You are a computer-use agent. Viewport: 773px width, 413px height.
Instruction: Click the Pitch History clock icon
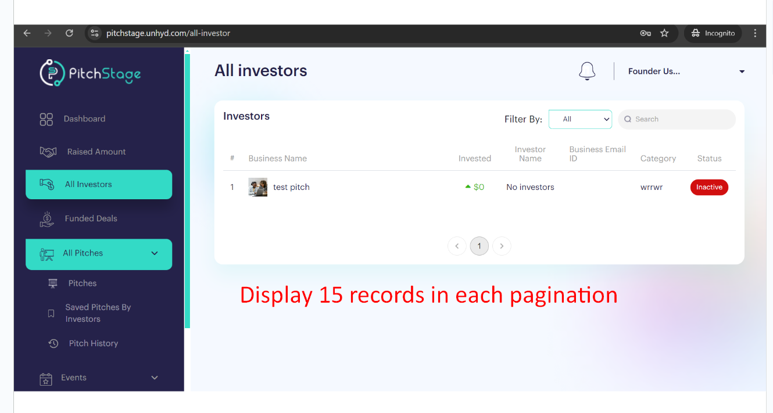53,343
